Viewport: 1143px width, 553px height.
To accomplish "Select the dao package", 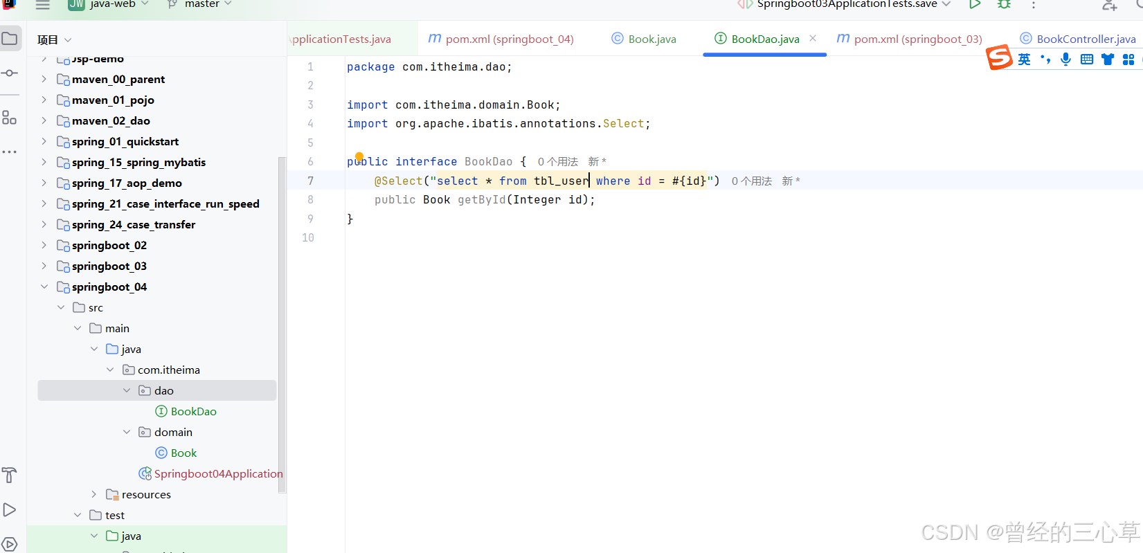I will coord(157,390).
